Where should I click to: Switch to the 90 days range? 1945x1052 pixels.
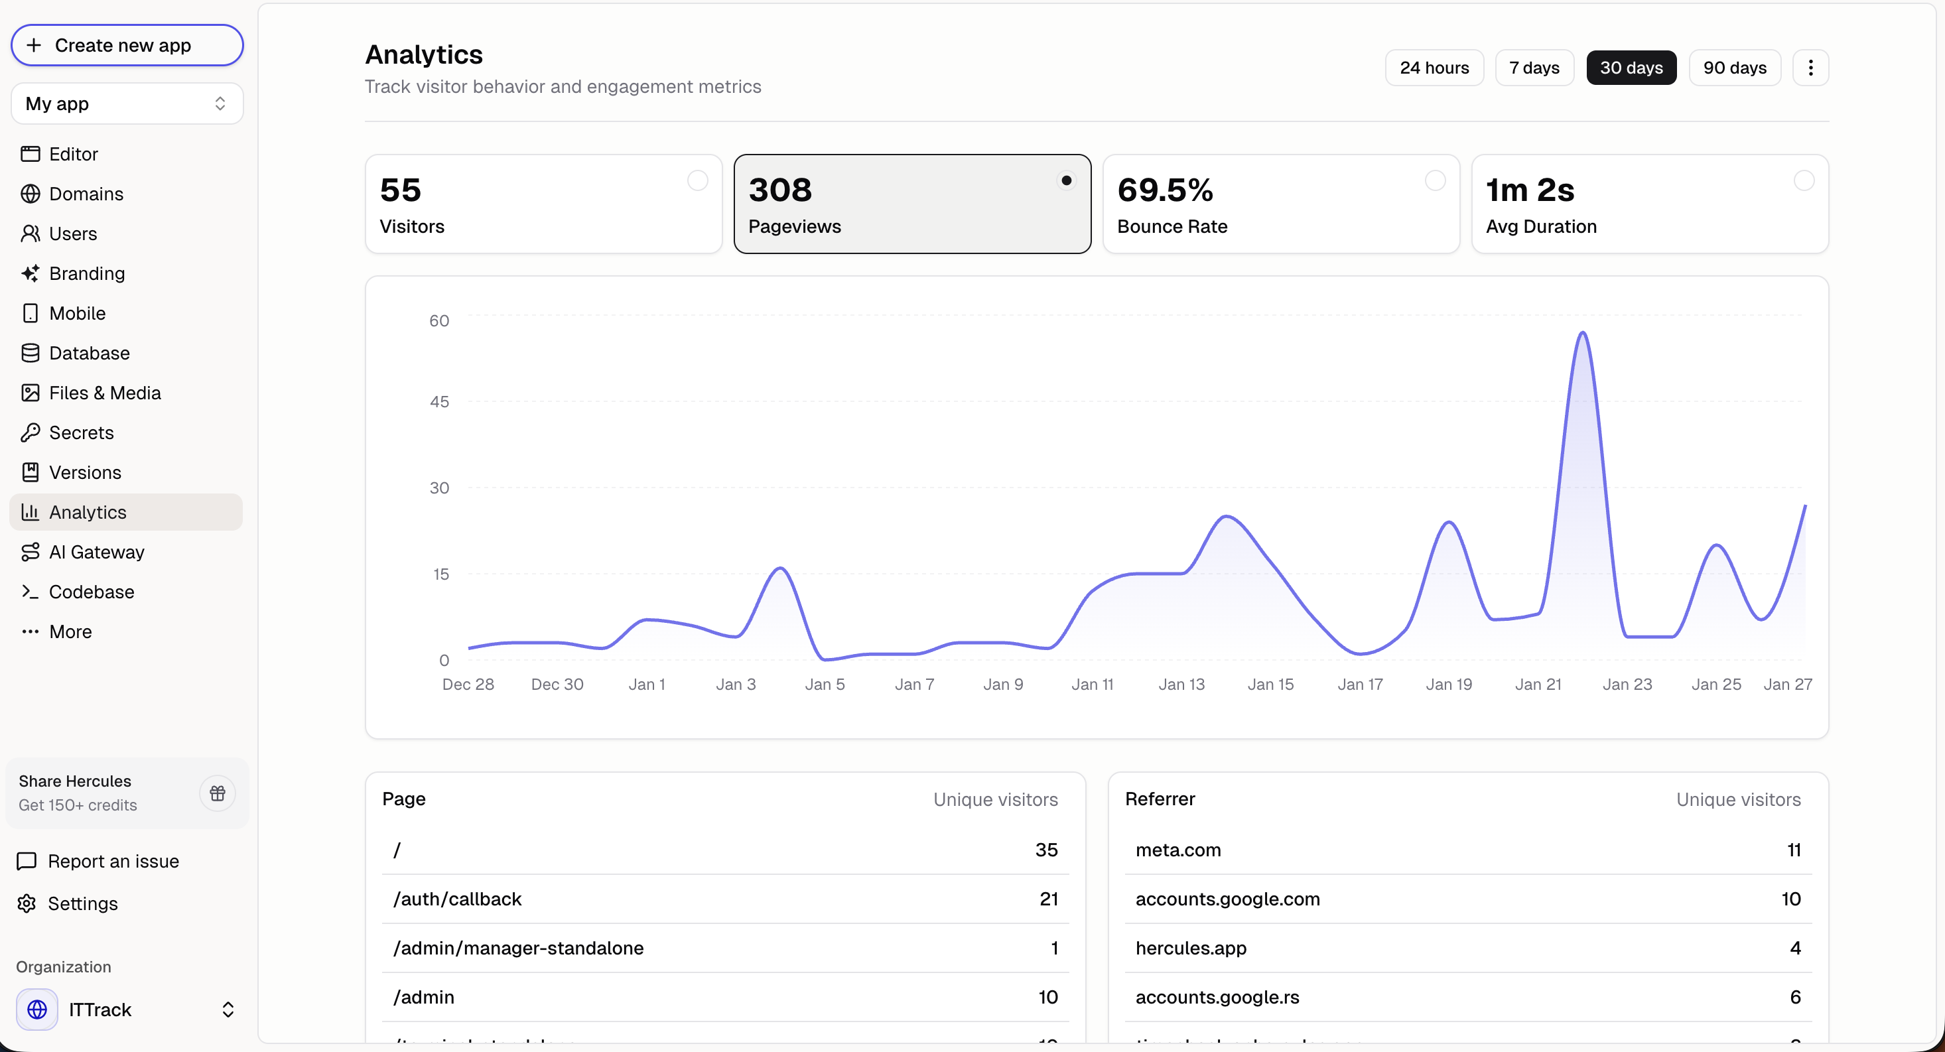click(x=1734, y=68)
